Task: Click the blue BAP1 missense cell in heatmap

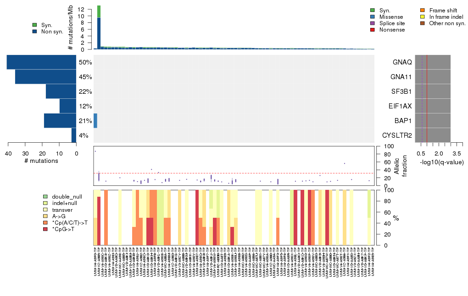Action: point(95,121)
